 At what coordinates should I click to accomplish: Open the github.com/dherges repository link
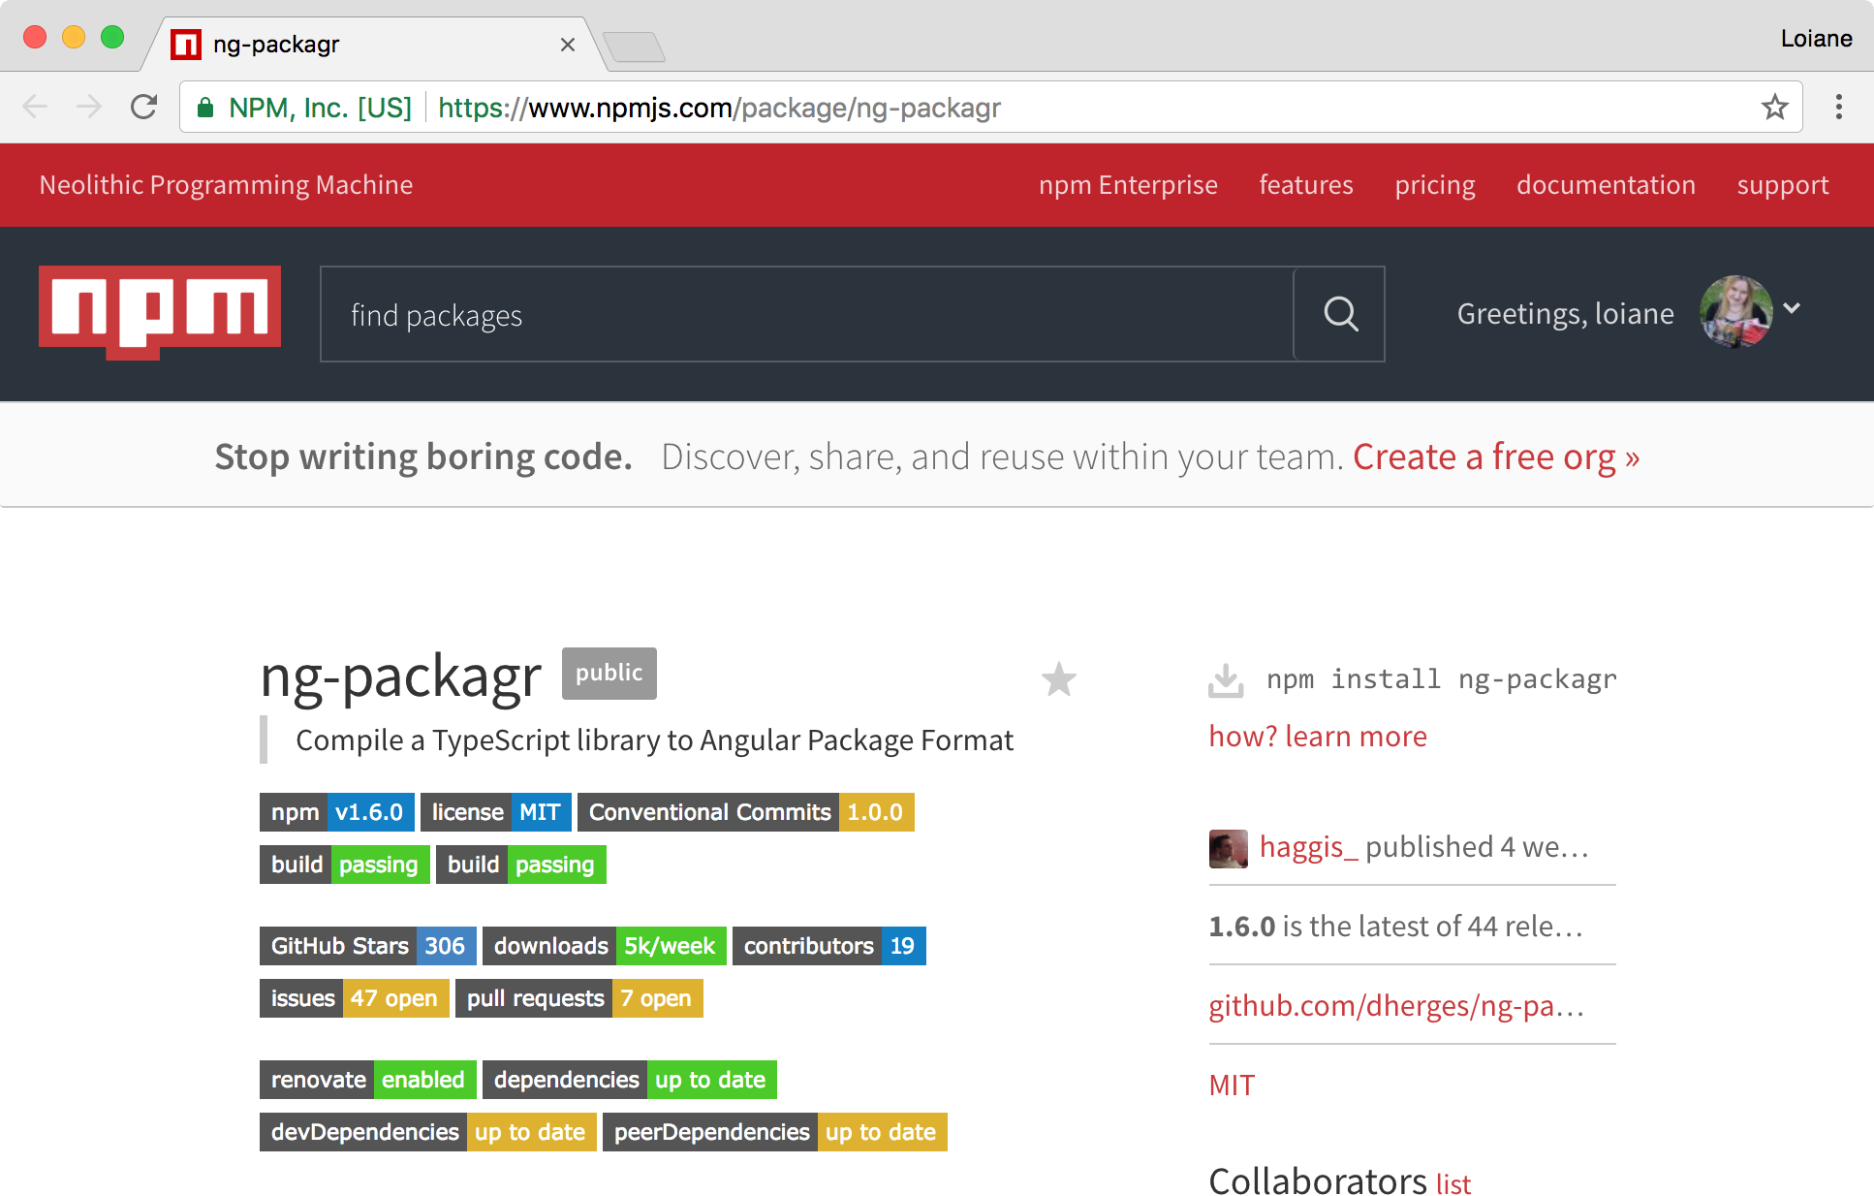1395,1006
